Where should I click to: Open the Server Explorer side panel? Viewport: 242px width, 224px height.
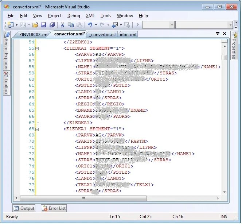6,51
